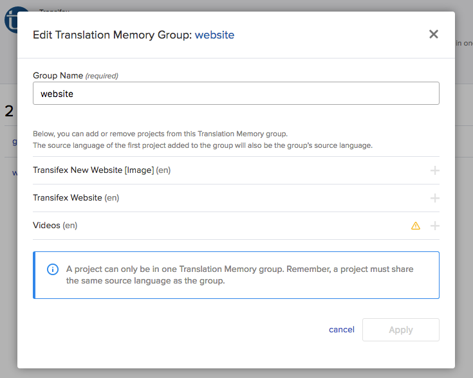Select the Transifex New Website [Image] (en) row text
The image size is (473, 378).
coord(102,170)
